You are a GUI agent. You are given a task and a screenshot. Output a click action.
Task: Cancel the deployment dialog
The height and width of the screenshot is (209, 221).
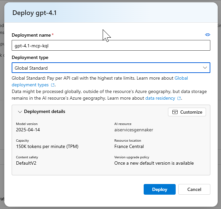[194, 189]
